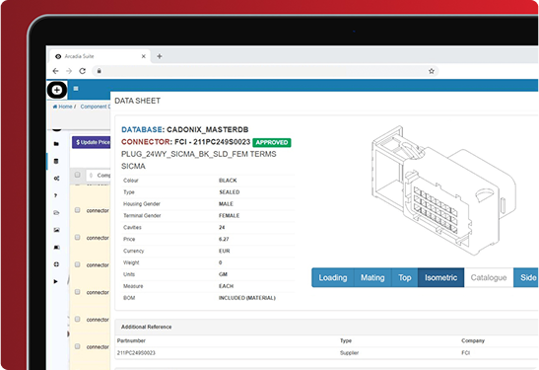Image resolution: width=539 pixels, height=370 pixels.
Task: Select the Isometric view tab
Action: (441, 277)
